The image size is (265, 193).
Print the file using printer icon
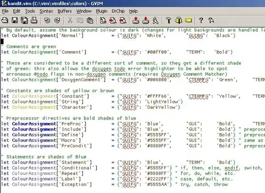pyautogui.click(x=34, y=21)
